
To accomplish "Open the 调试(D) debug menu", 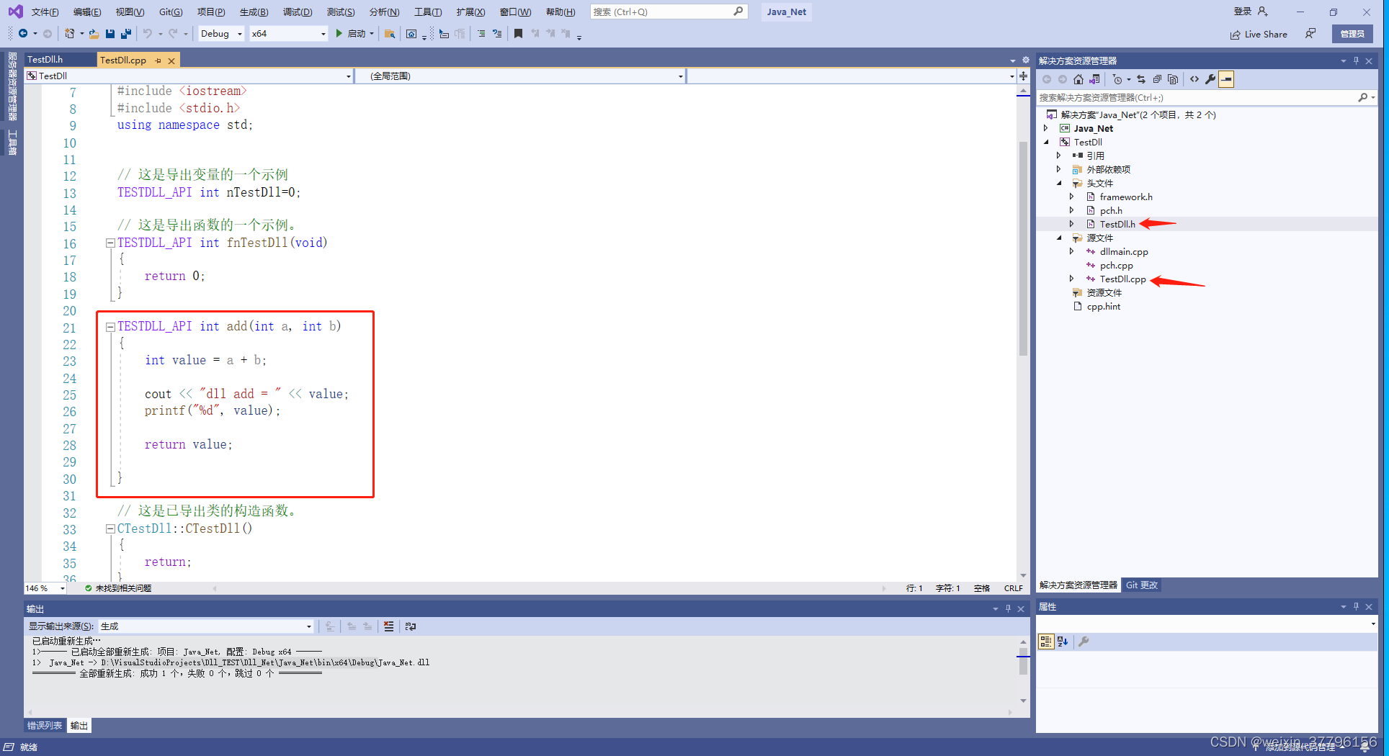I will [x=298, y=12].
